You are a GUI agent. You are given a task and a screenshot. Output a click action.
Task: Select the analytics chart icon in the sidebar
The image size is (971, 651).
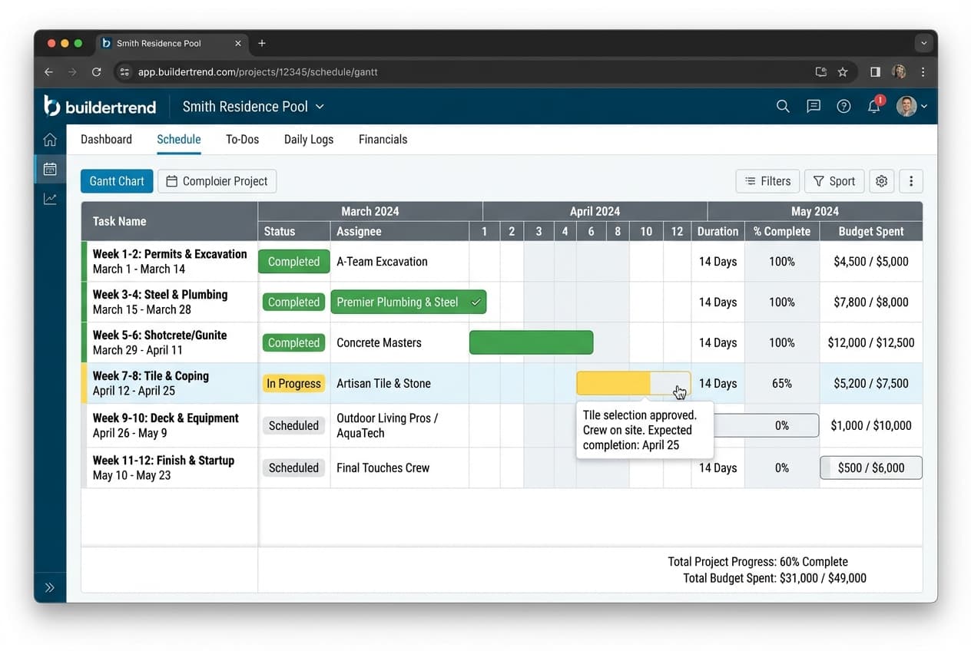tap(49, 198)
